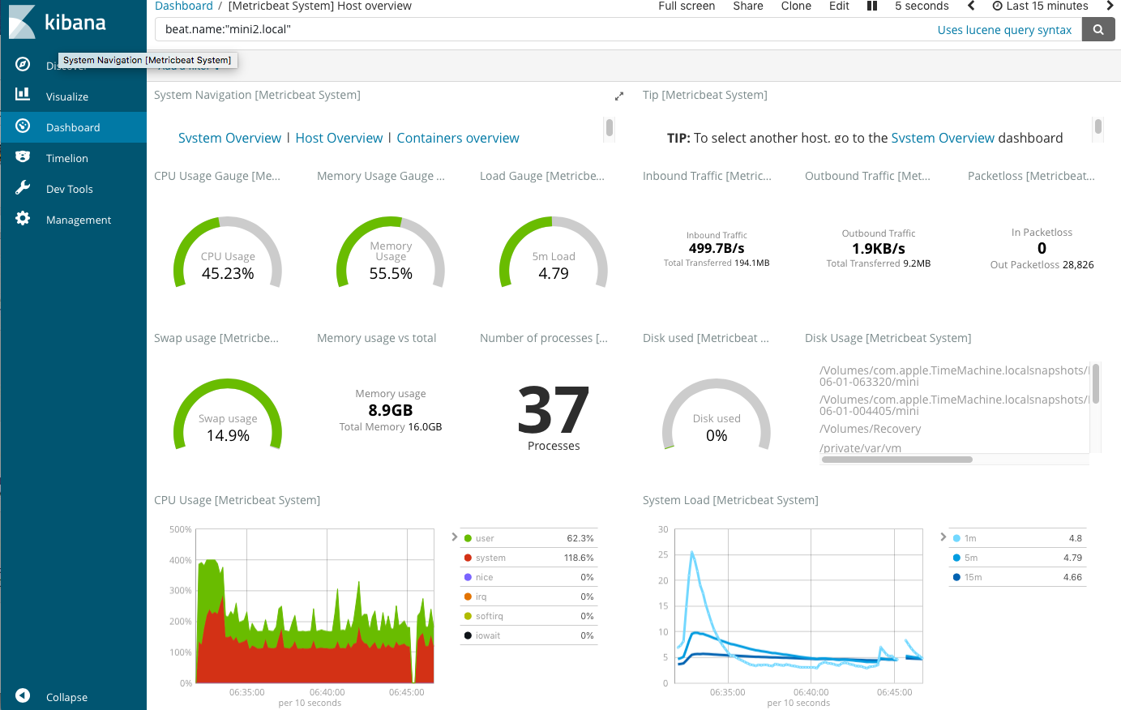Viewport: 1121px width, 710px height.
Task: Click the Swap usage 14.9% gauge
Action: tap(228, 414)
